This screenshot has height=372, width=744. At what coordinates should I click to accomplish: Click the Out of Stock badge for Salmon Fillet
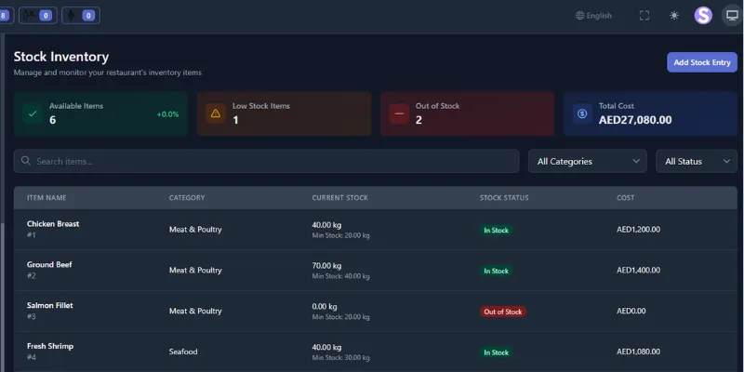pyautogui.click(x=502, y=312)
